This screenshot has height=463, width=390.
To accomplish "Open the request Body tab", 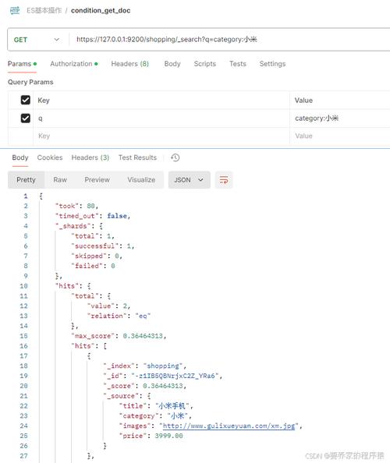I will [172, 64].
